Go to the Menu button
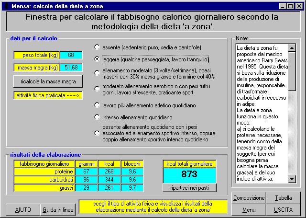The image size is (306, 218). 249,210
